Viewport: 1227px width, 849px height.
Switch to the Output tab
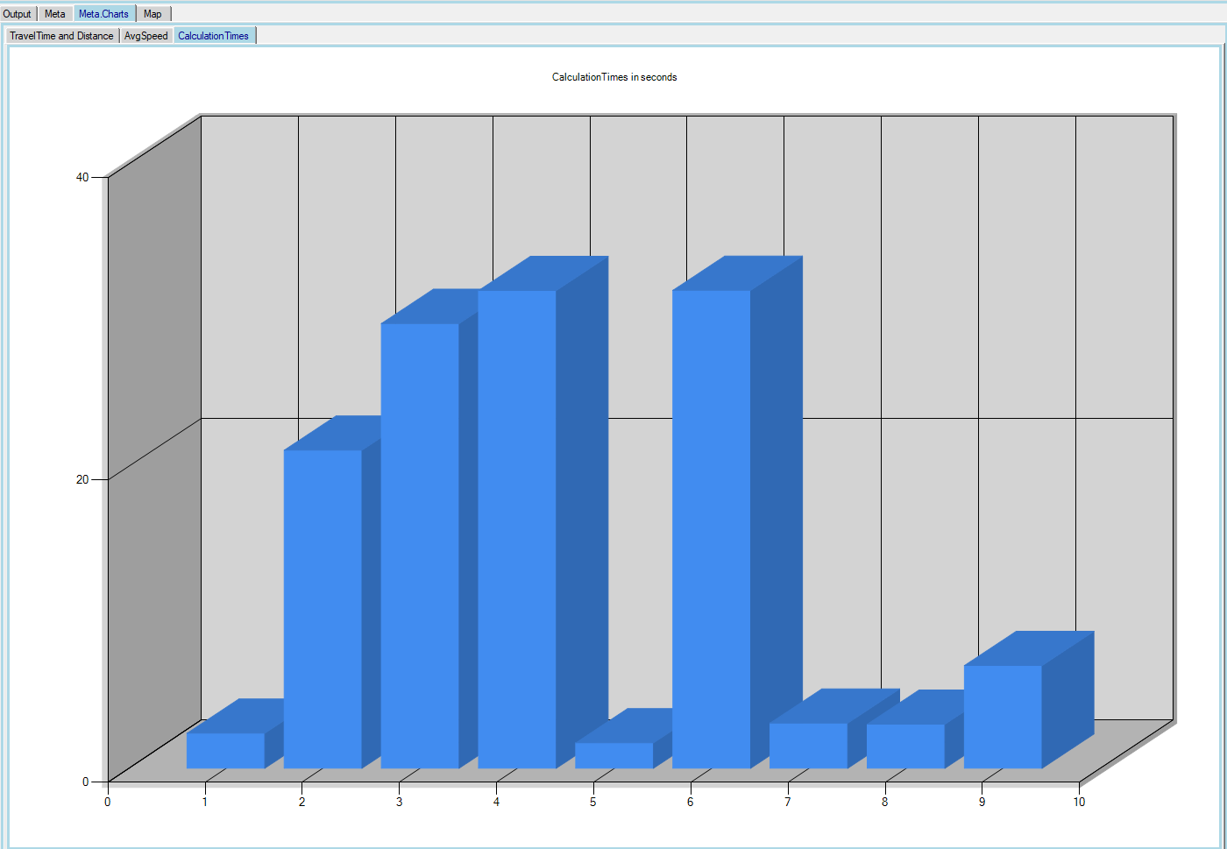coord(17,14)
